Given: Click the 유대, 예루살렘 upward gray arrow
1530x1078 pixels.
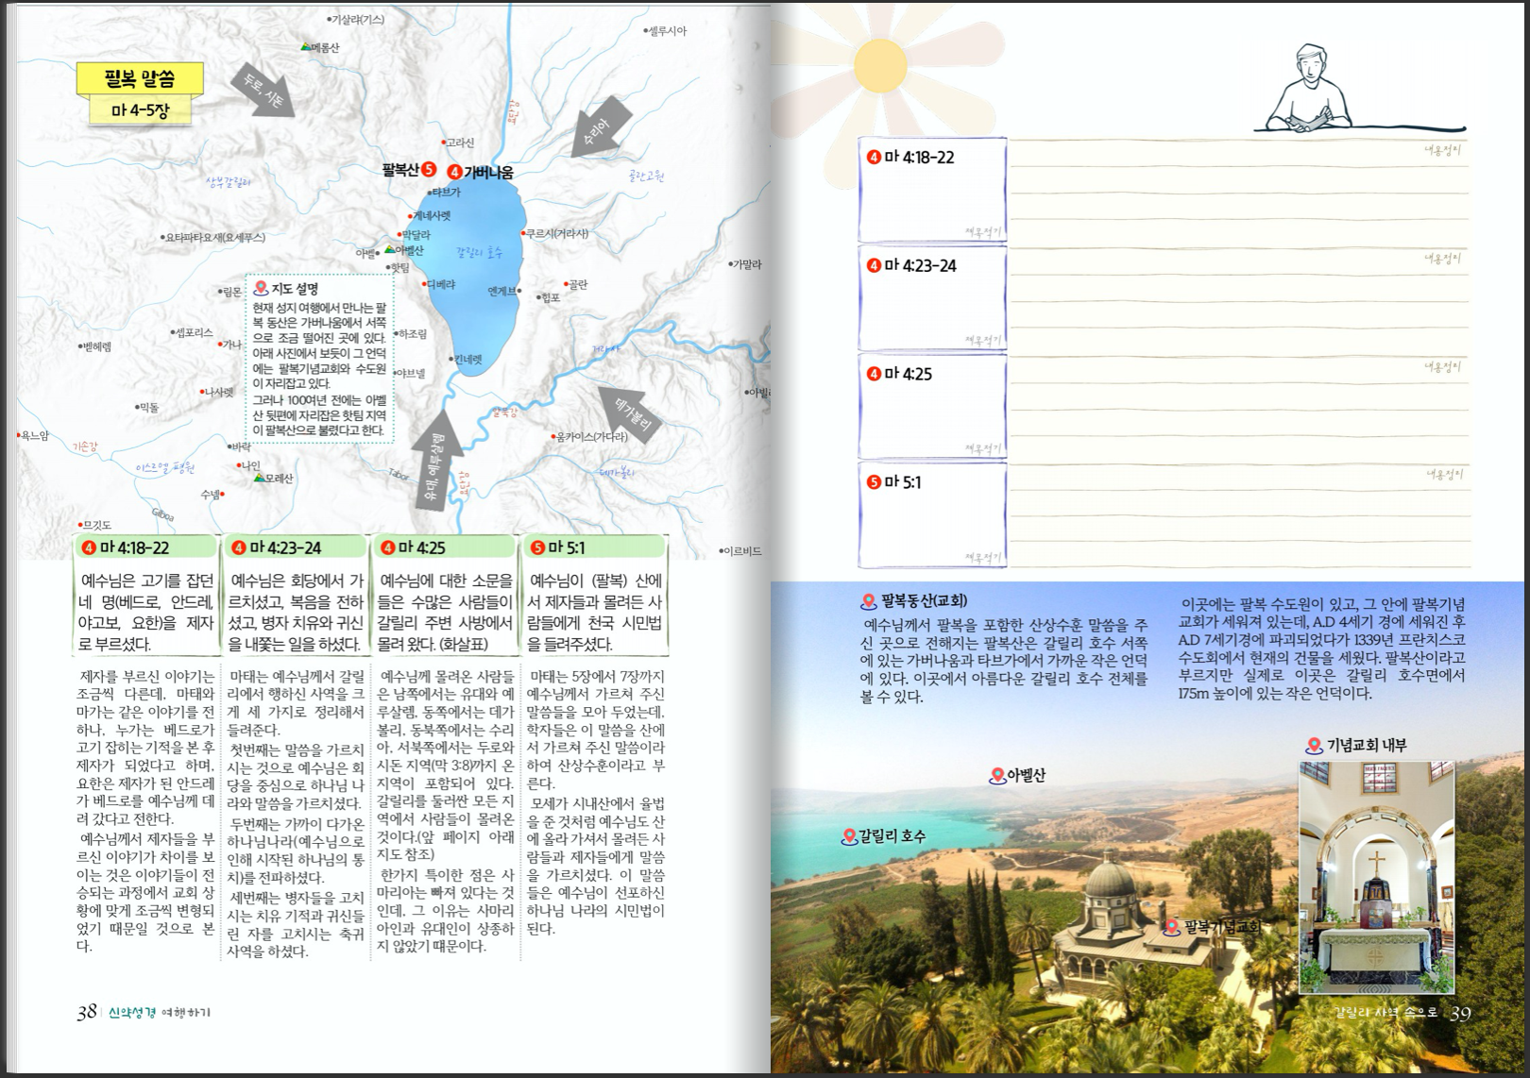Looking at the screenshot, I should 436,460.
